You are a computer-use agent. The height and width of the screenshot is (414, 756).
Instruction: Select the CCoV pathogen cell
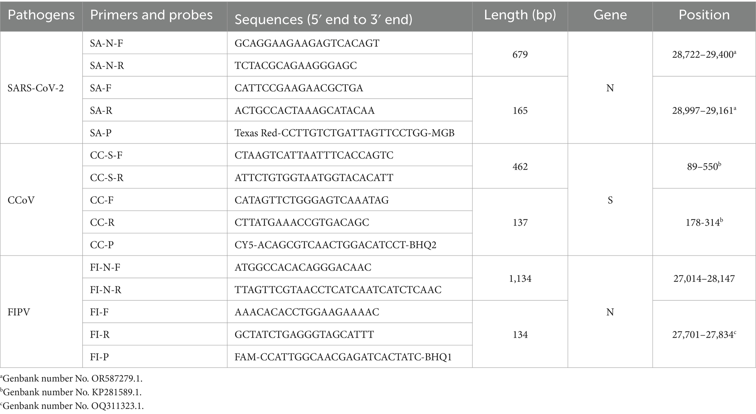coord(21,200)
